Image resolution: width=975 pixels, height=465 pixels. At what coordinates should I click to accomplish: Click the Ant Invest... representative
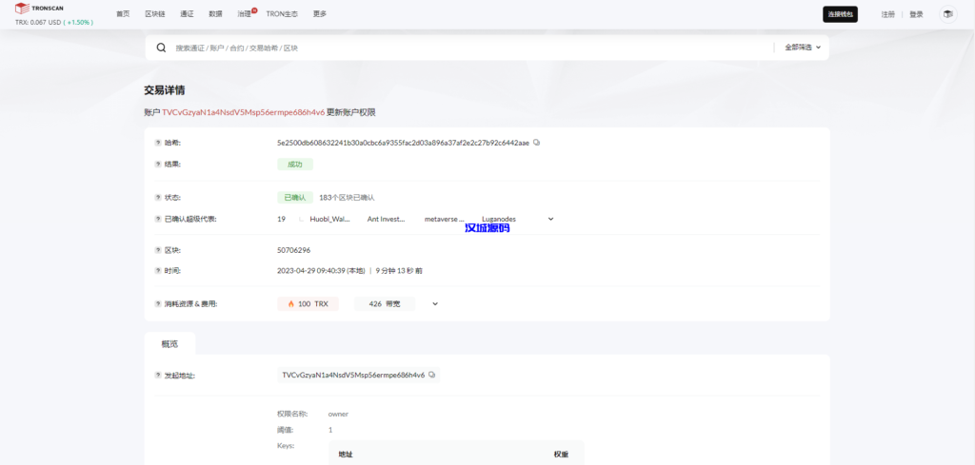point(387,219)
